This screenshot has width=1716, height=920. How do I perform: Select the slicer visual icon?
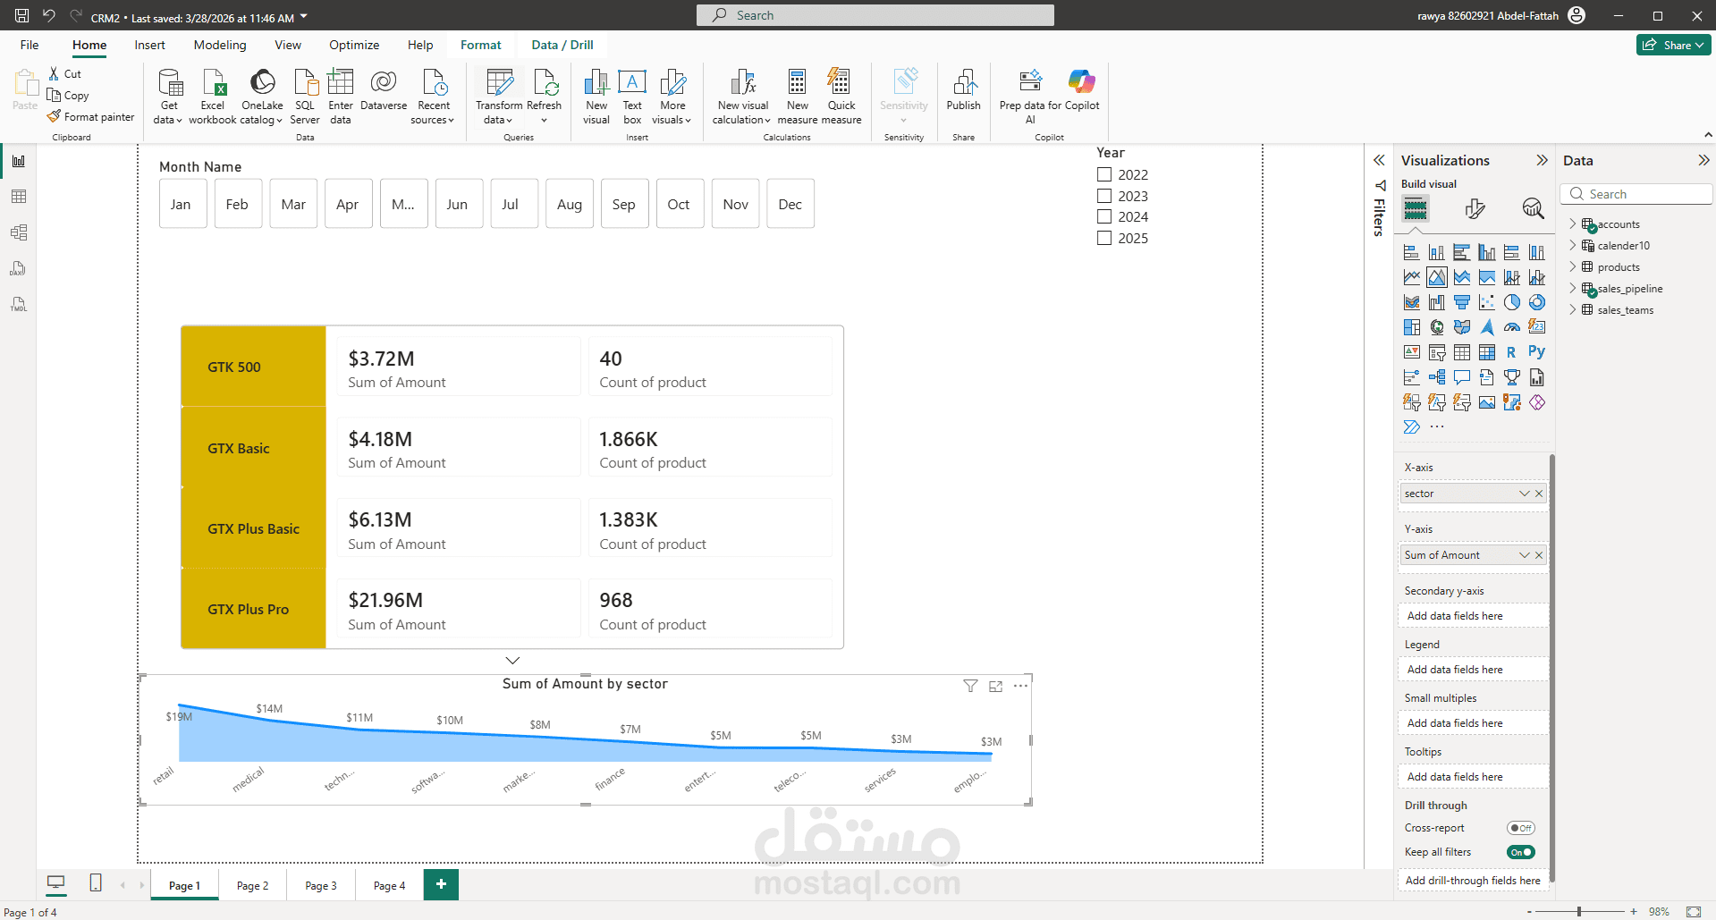point(1437,352)
